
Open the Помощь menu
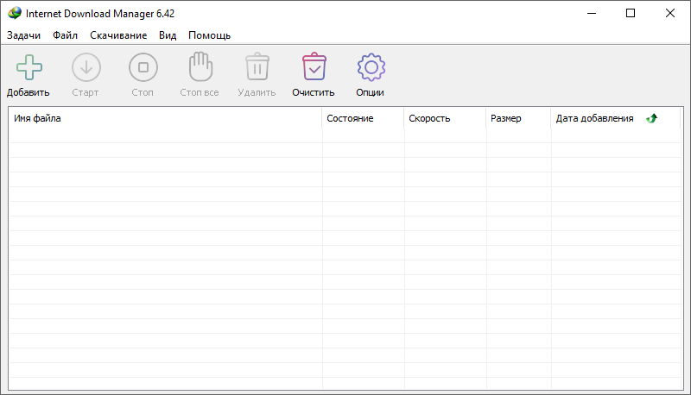click(209, 35)
